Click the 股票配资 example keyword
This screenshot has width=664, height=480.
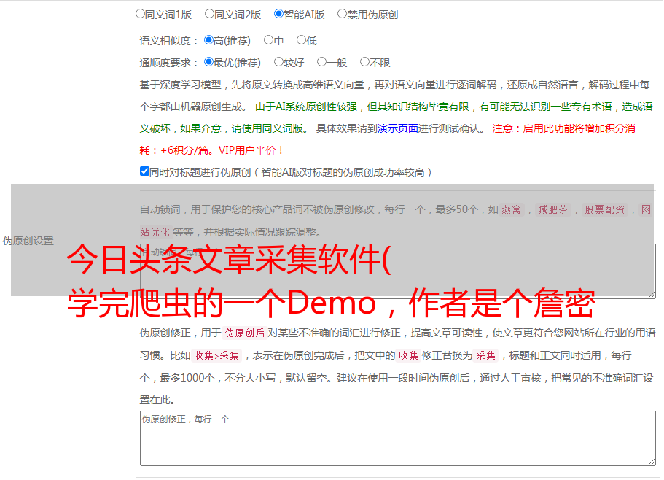[x=604, y=209]
